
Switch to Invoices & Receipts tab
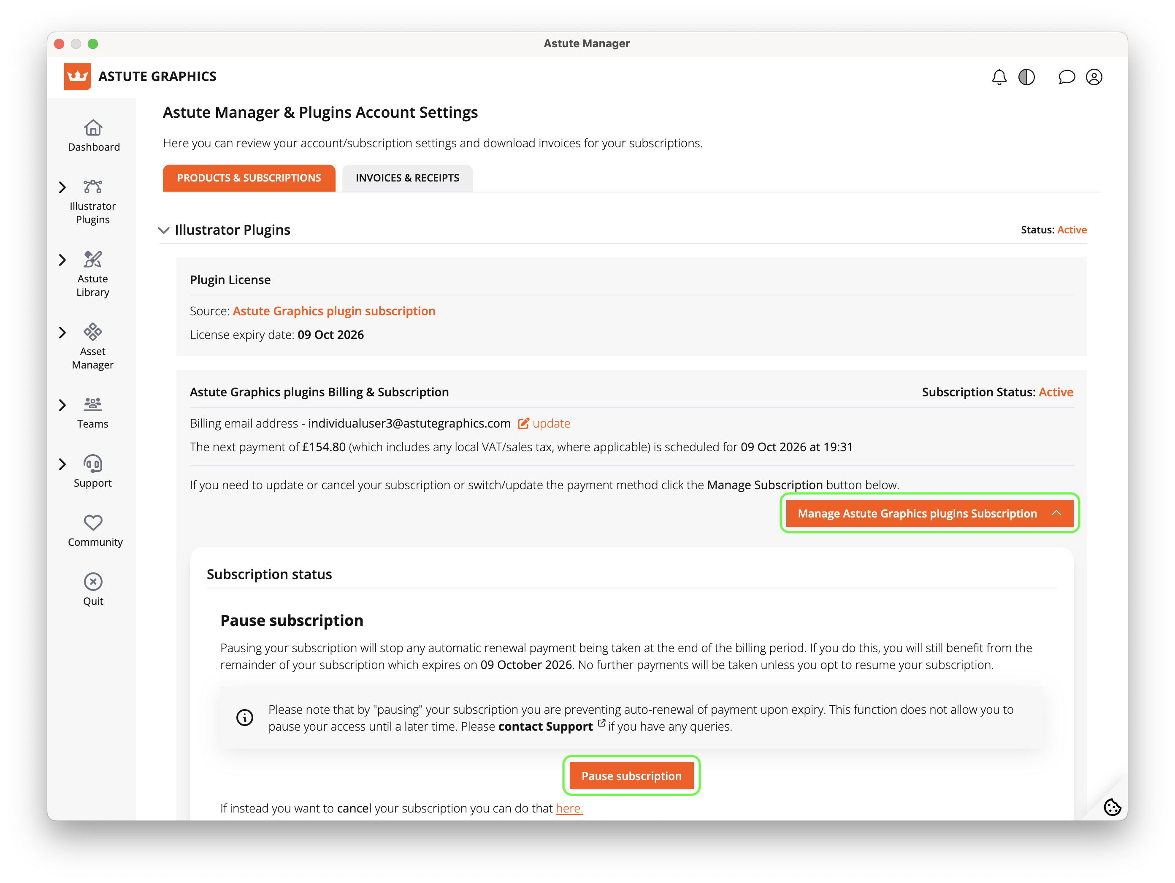click(x=407, y=178)
